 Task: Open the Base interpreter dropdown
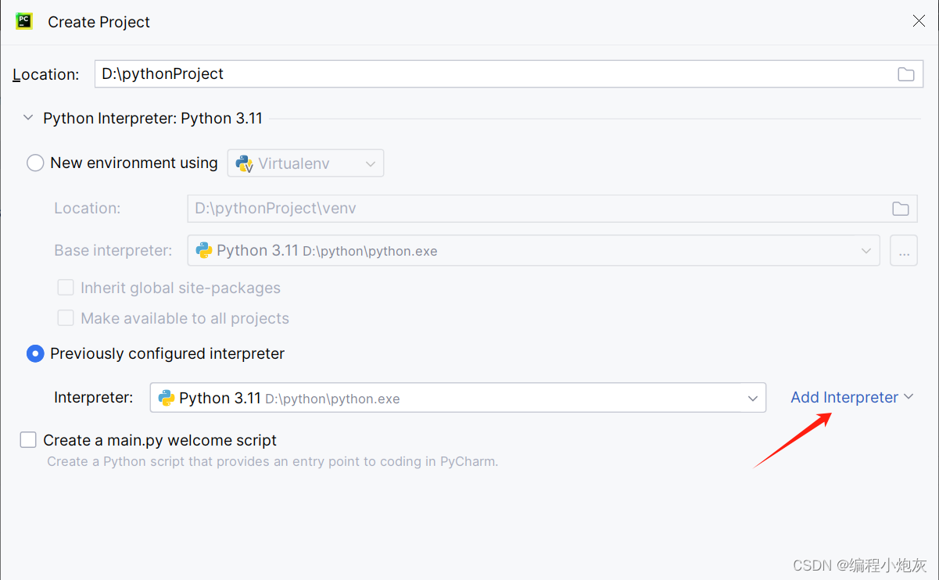[x=866, y=250]
